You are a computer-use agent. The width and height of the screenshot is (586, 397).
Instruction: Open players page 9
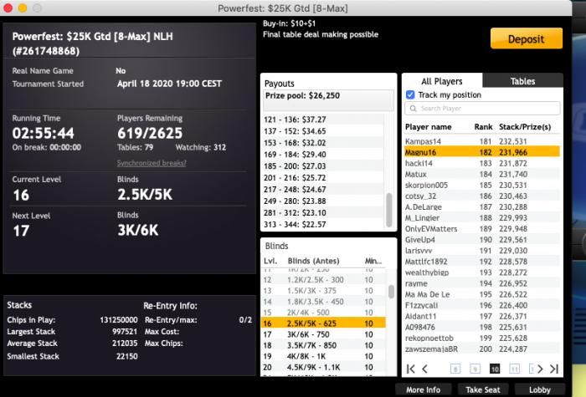[x=475, y=369]
